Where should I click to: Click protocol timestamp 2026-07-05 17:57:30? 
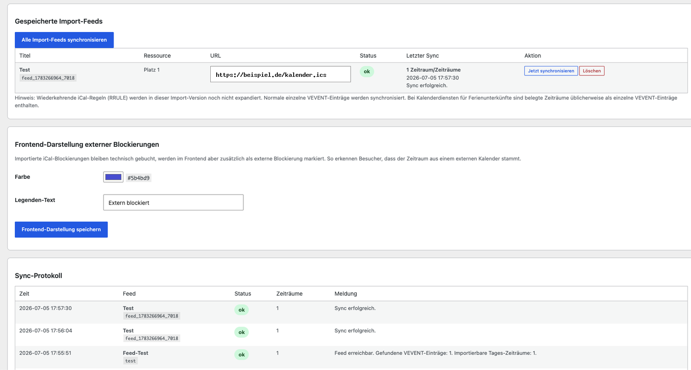45,308
